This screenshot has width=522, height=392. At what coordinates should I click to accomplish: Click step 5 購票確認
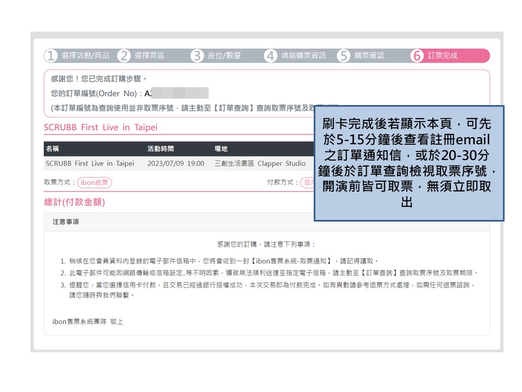tap(361, 56)
